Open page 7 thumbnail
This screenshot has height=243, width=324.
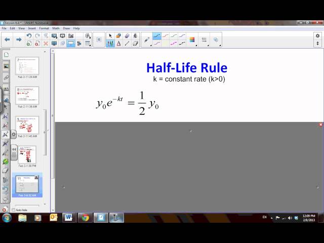tap(27, 66)
